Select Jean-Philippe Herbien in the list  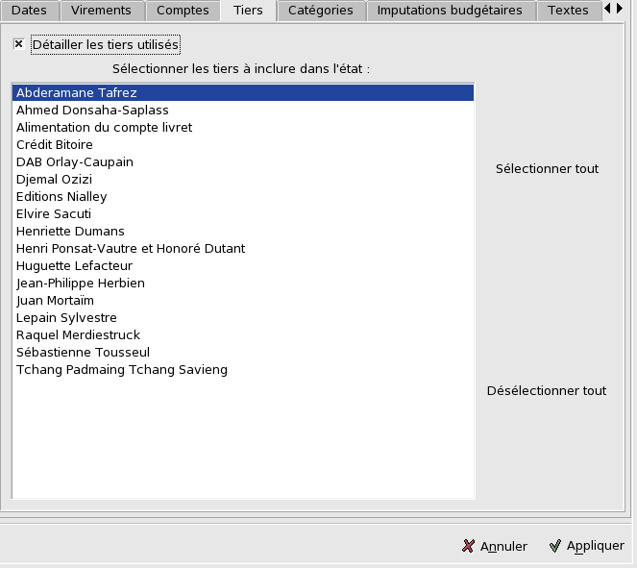click(243, 283)
